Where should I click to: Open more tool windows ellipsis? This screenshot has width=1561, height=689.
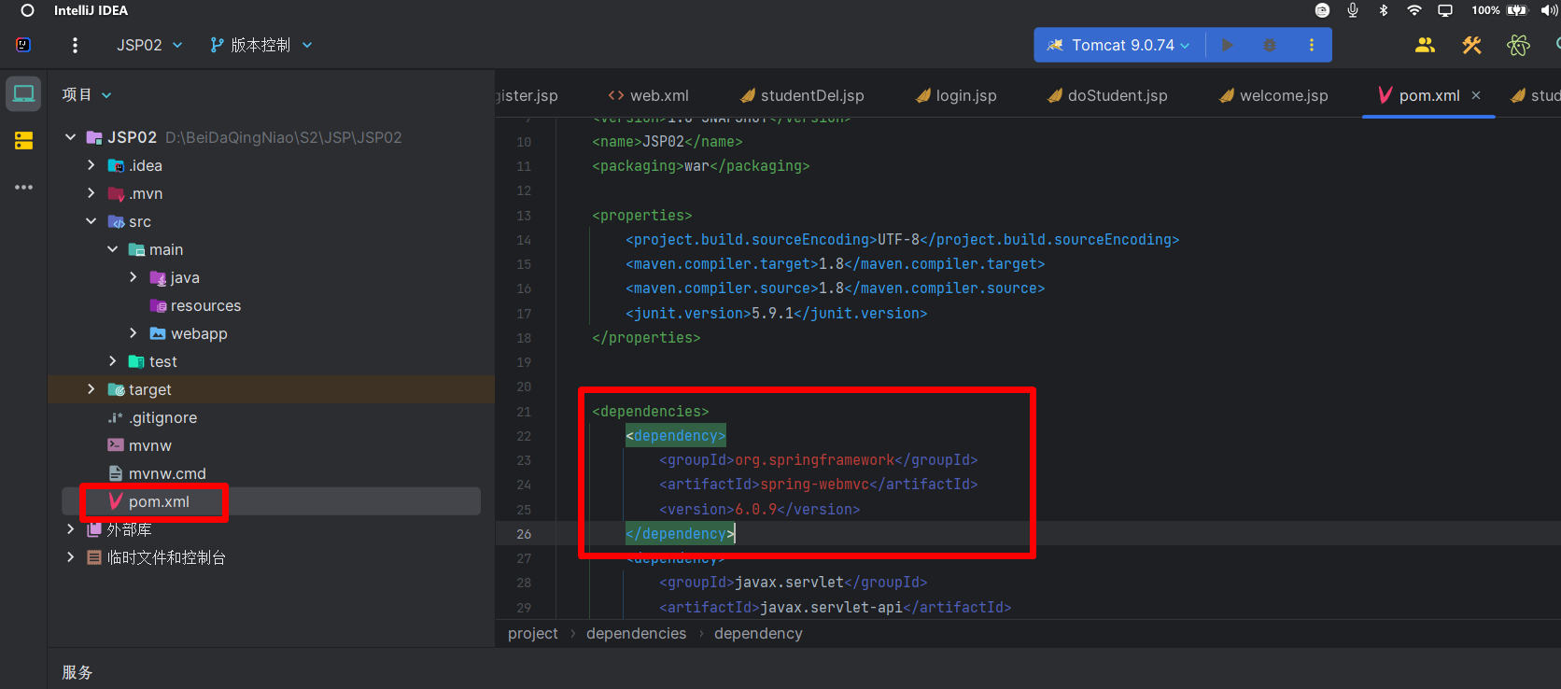click(23, 188)
